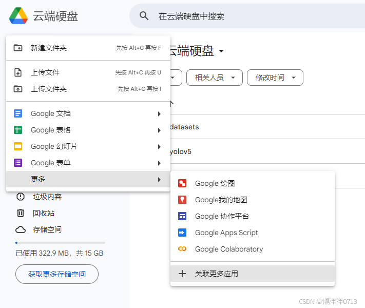The width and height of the screenshot is (365, 308).
Task: Click the Google Apps Script arrow icon
Action: tap(182, 233)
